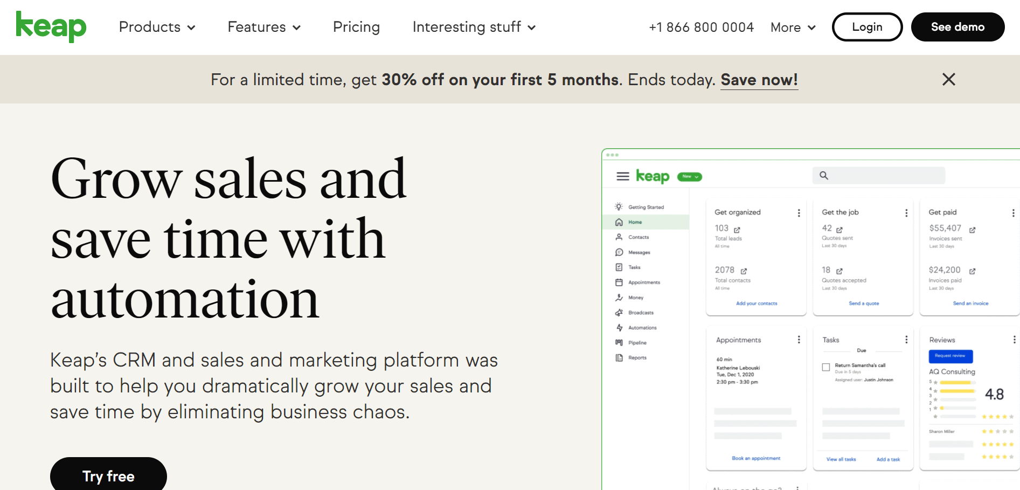Image resolution: width=1020 pixels, height=490 pixels.
Task: Click the dashboard search input field
Action: (x=879, y=175)
